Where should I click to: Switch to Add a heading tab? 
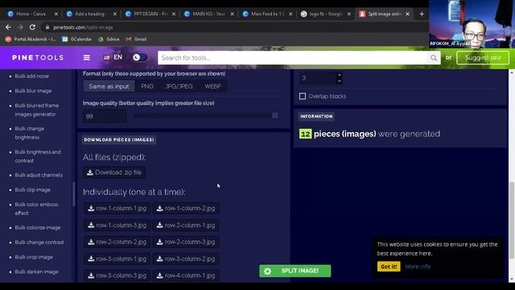pos(89,14)
